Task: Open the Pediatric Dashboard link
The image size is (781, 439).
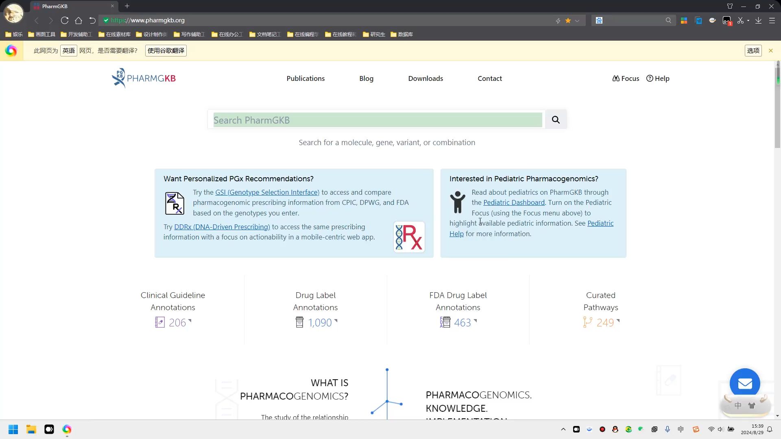Action: (514, 202)
